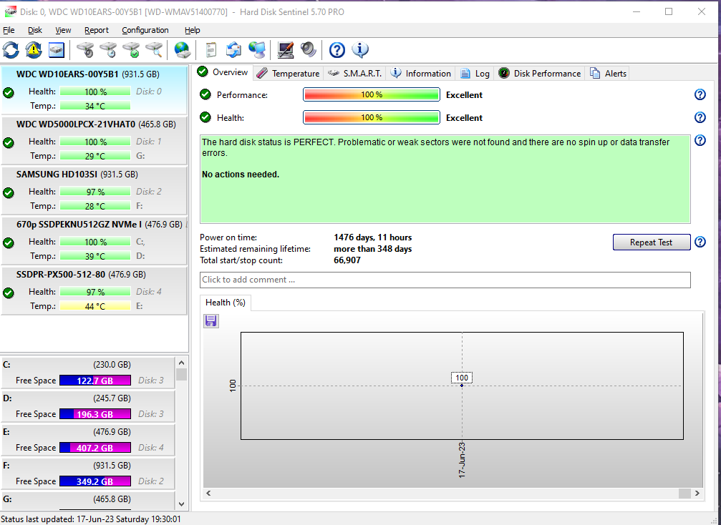Switch to the Information tab

pyautogui.click(x=421, y=74)
